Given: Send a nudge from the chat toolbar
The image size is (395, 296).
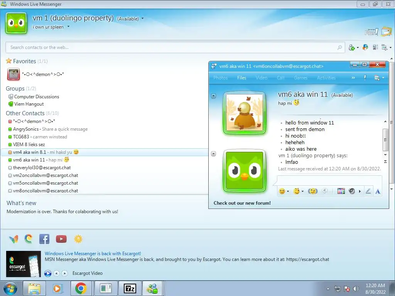Looking at the screenshot, I should 313,191.
